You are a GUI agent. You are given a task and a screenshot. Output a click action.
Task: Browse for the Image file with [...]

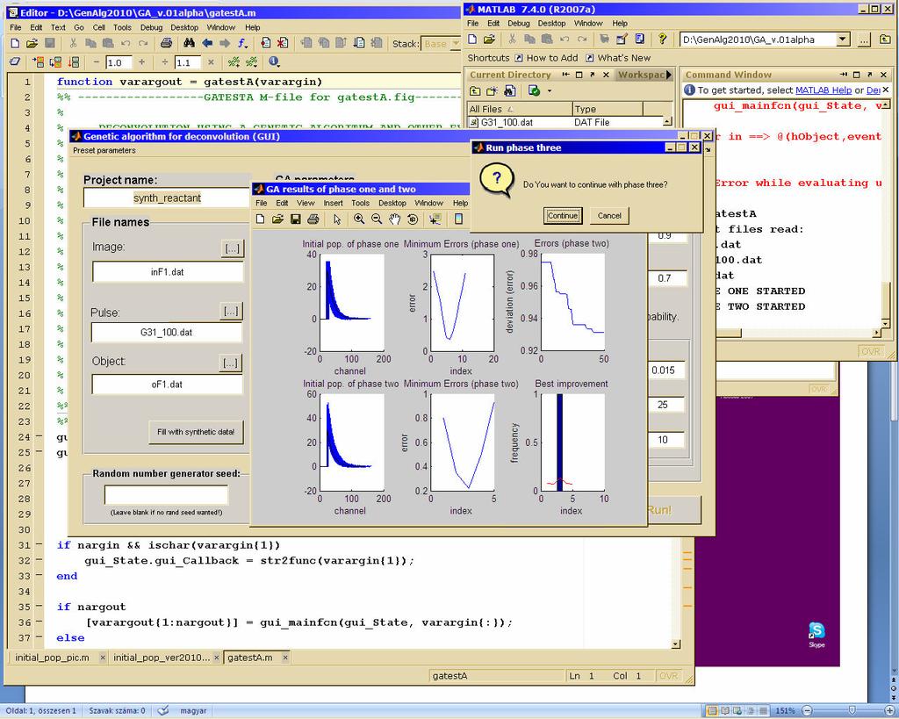point(232,248)
